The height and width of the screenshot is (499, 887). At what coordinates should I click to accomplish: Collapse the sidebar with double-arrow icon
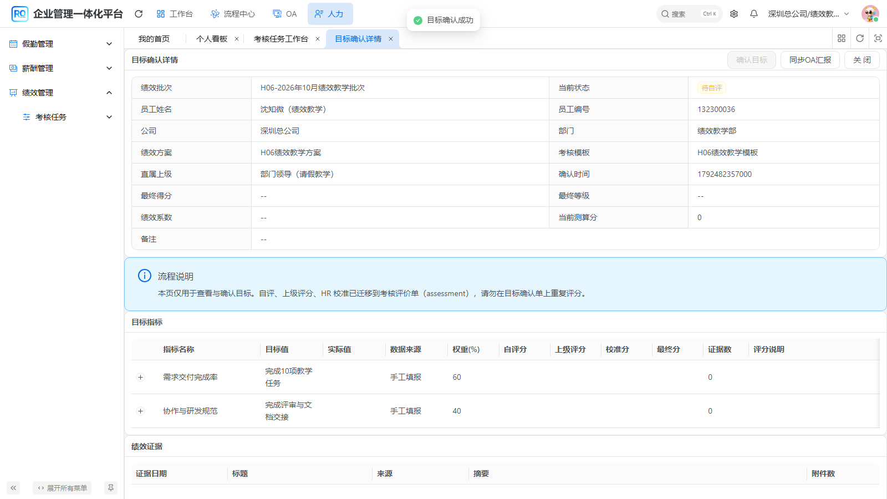pyautogui.click(x=13, y=488)
